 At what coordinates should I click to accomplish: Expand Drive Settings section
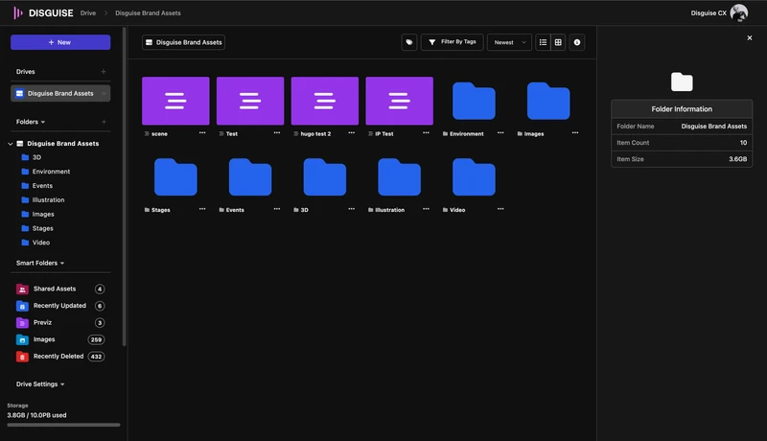[40, 384]
